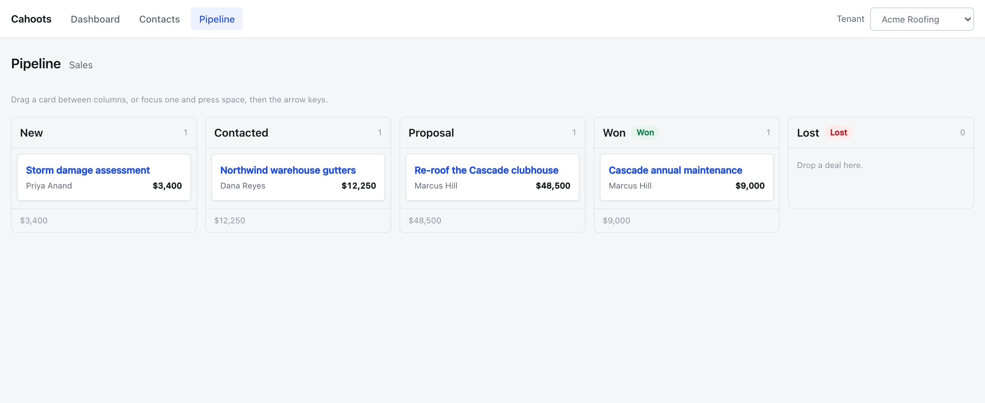Open the Cascade annual maintenance deal
The width and height of the screenshot is (985, 403).
pos(675,170)
